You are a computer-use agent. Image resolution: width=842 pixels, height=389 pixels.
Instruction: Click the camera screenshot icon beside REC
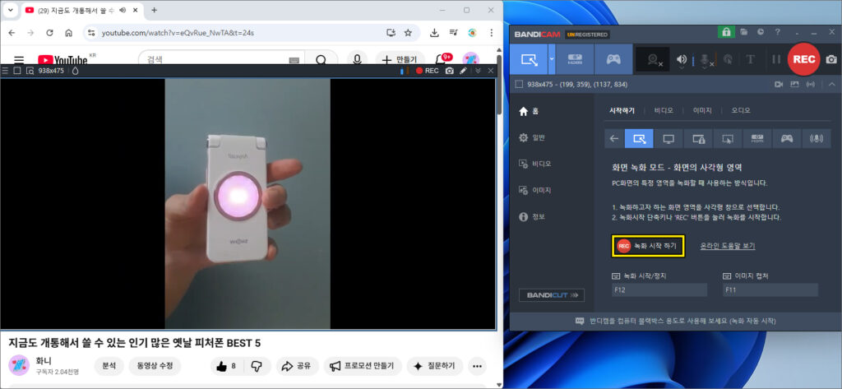831,59
